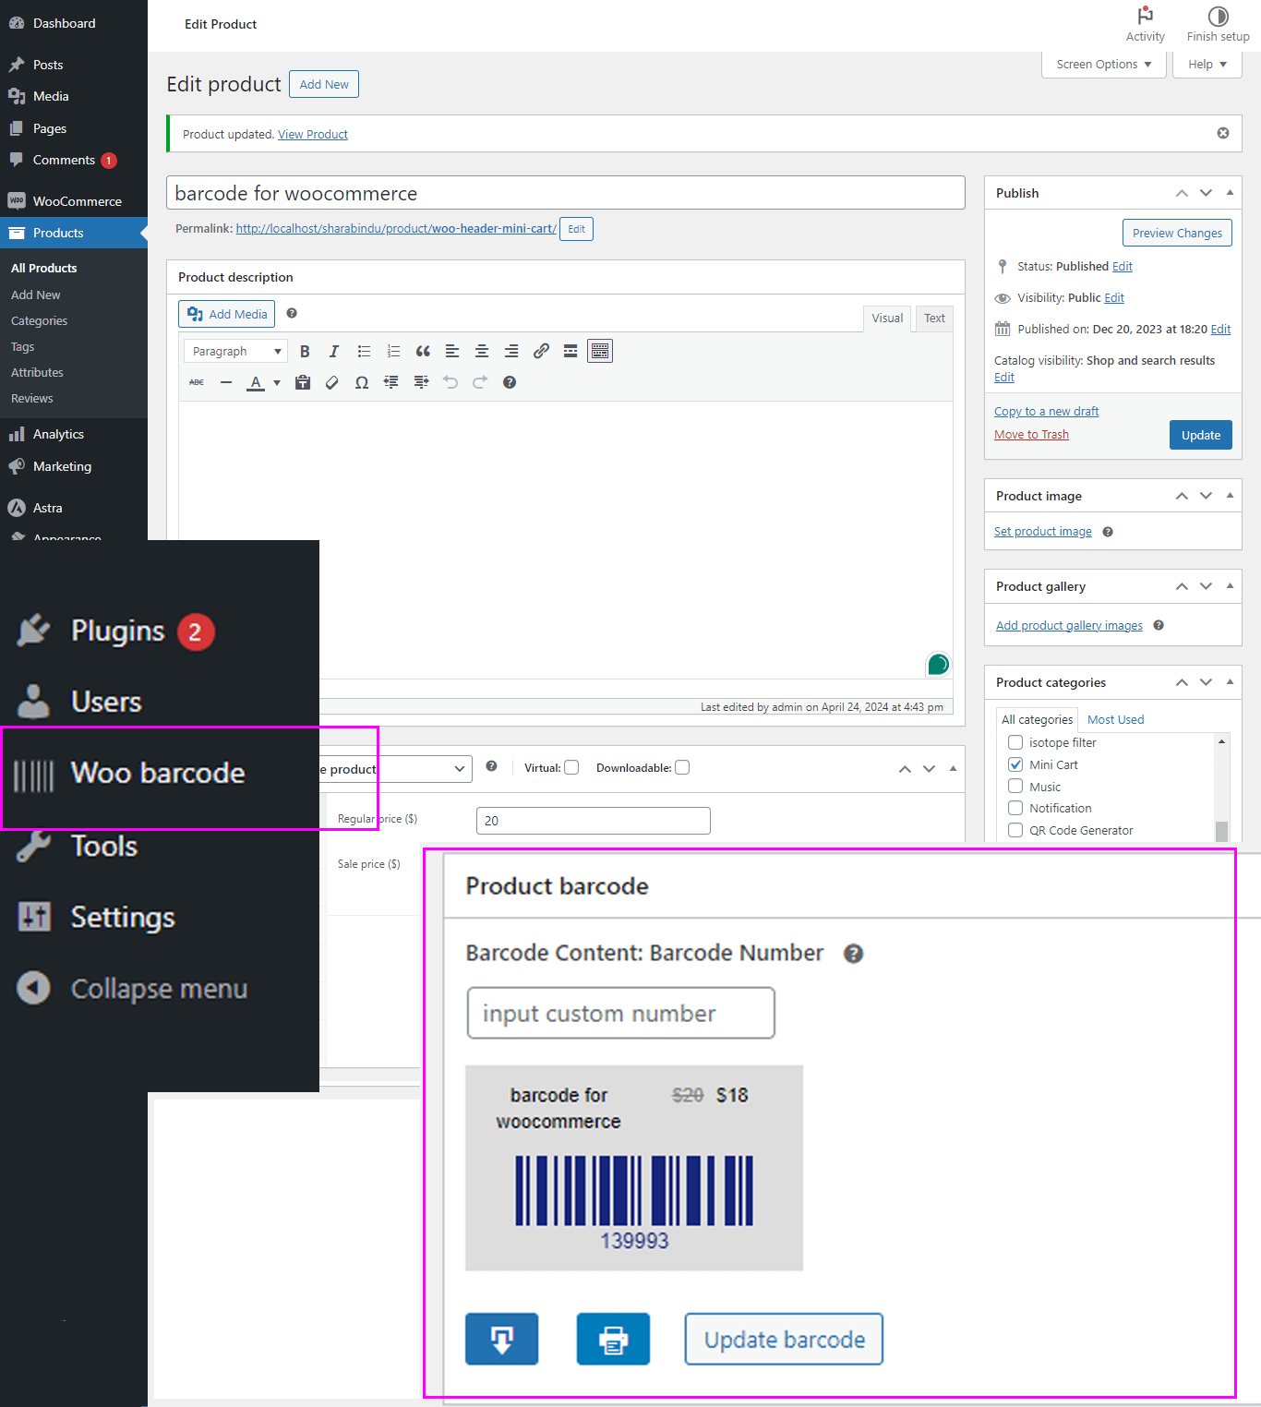Redo editor action
The width and height of the screenshot is (1261, 1407).
480,382
